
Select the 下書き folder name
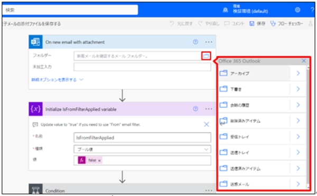point(236,89)
